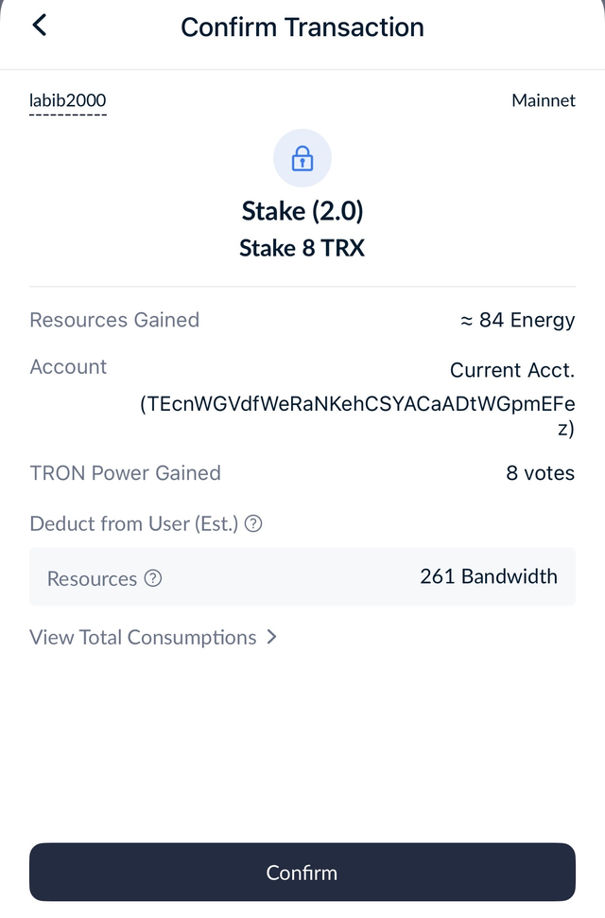Tap the Account row label
The height and width of the screenshot is (918, 605).
pyautogui.click(x=68, y=367)
